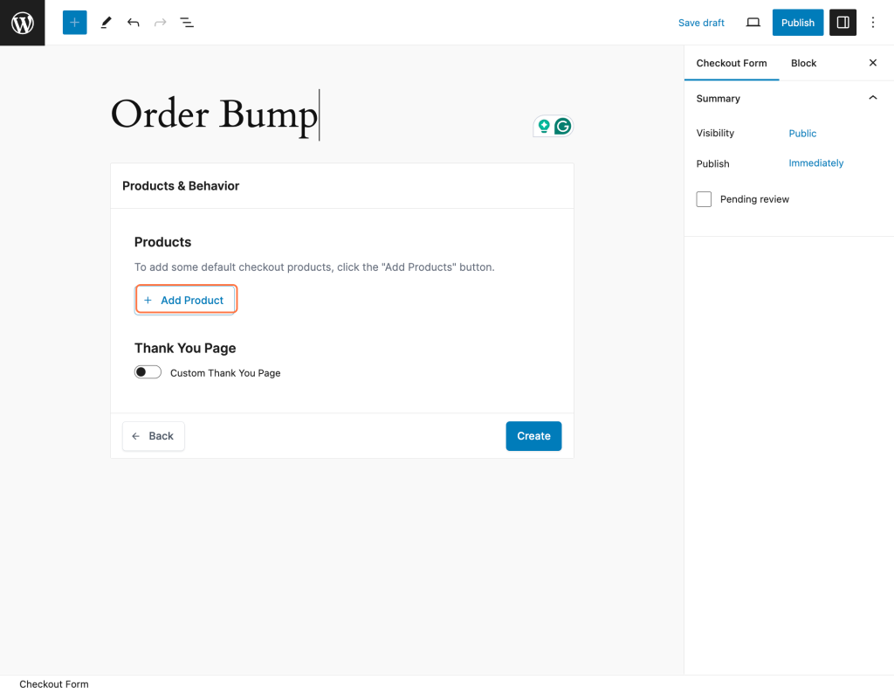The height and width of the screenshot is (693, 894).
Task: Check the Pending review checkbox
Action: (704, 198)
